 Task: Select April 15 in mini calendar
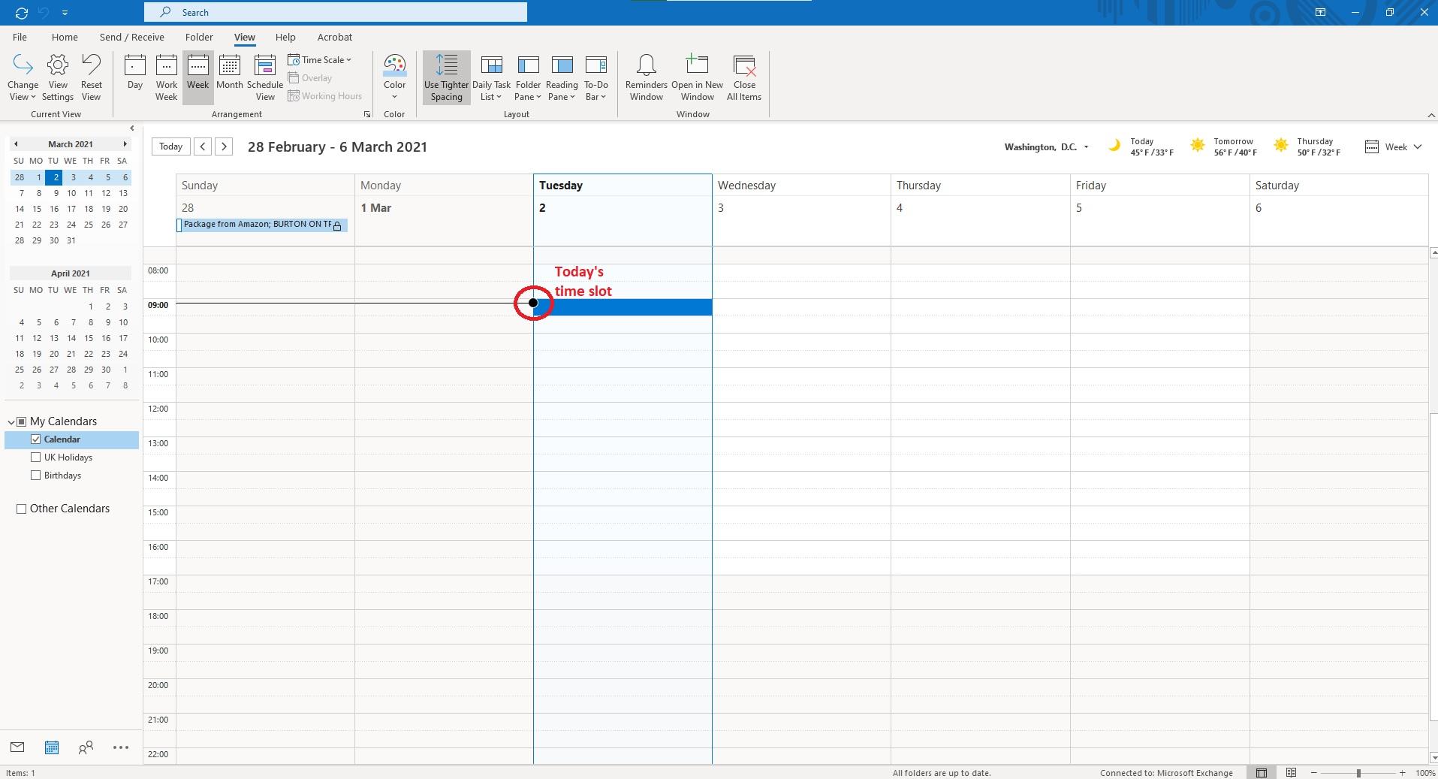coord(89,338)
